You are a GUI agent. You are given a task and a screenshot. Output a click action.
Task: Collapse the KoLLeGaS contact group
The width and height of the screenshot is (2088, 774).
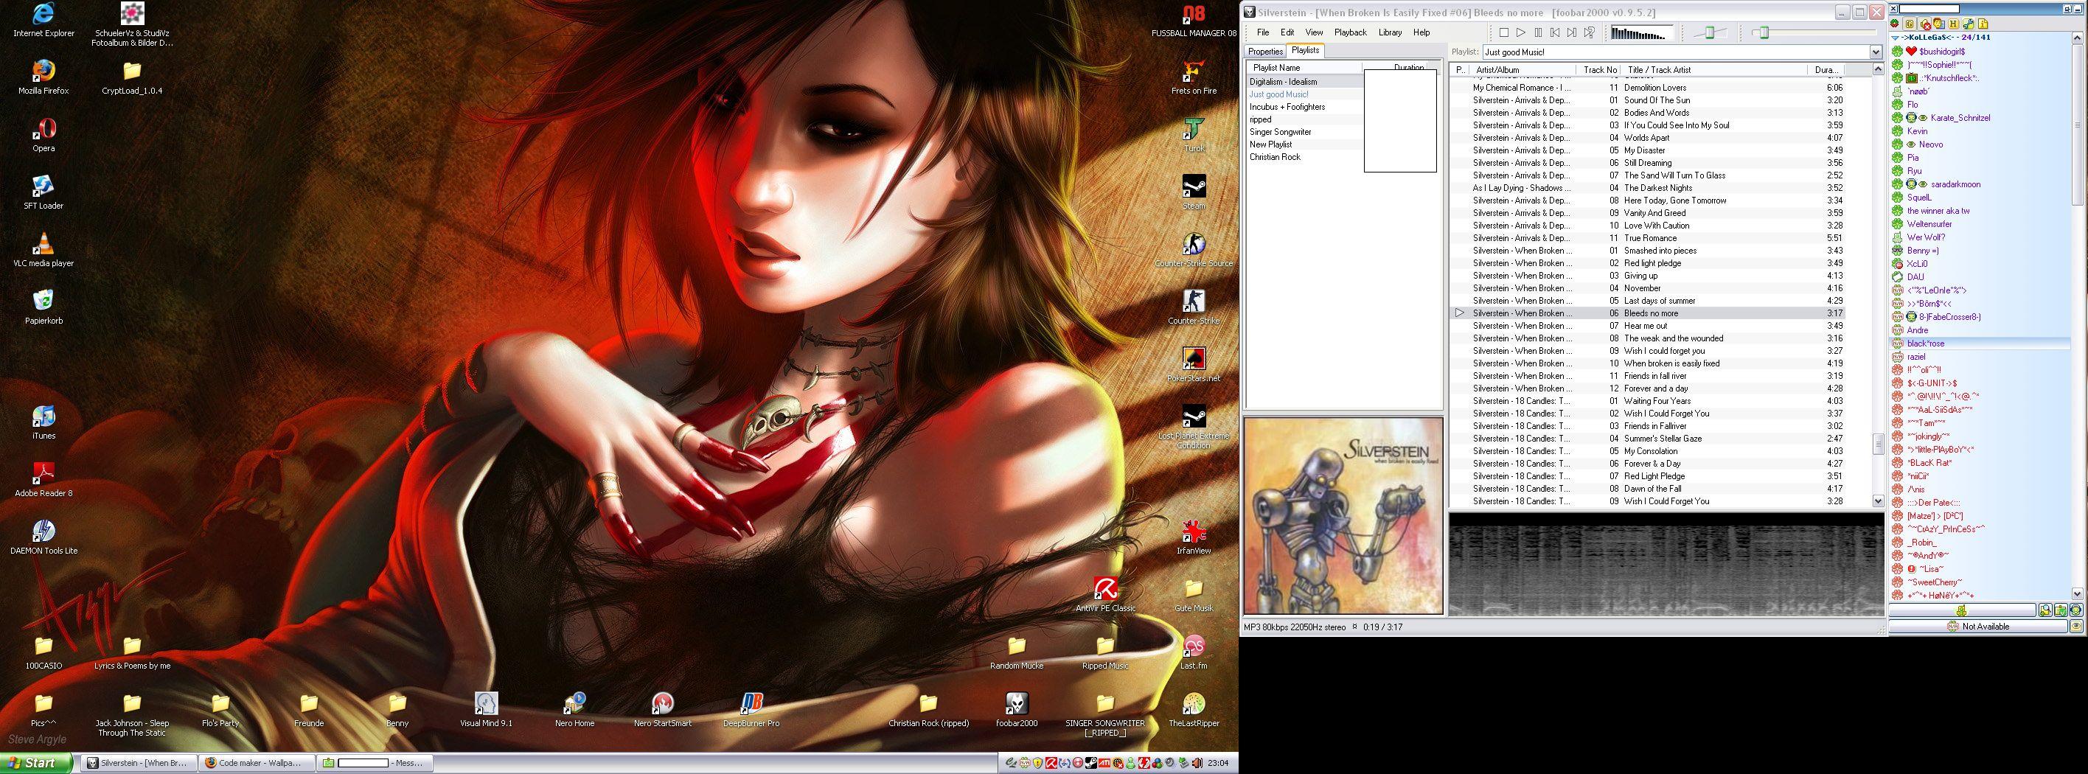point(1895,38)
